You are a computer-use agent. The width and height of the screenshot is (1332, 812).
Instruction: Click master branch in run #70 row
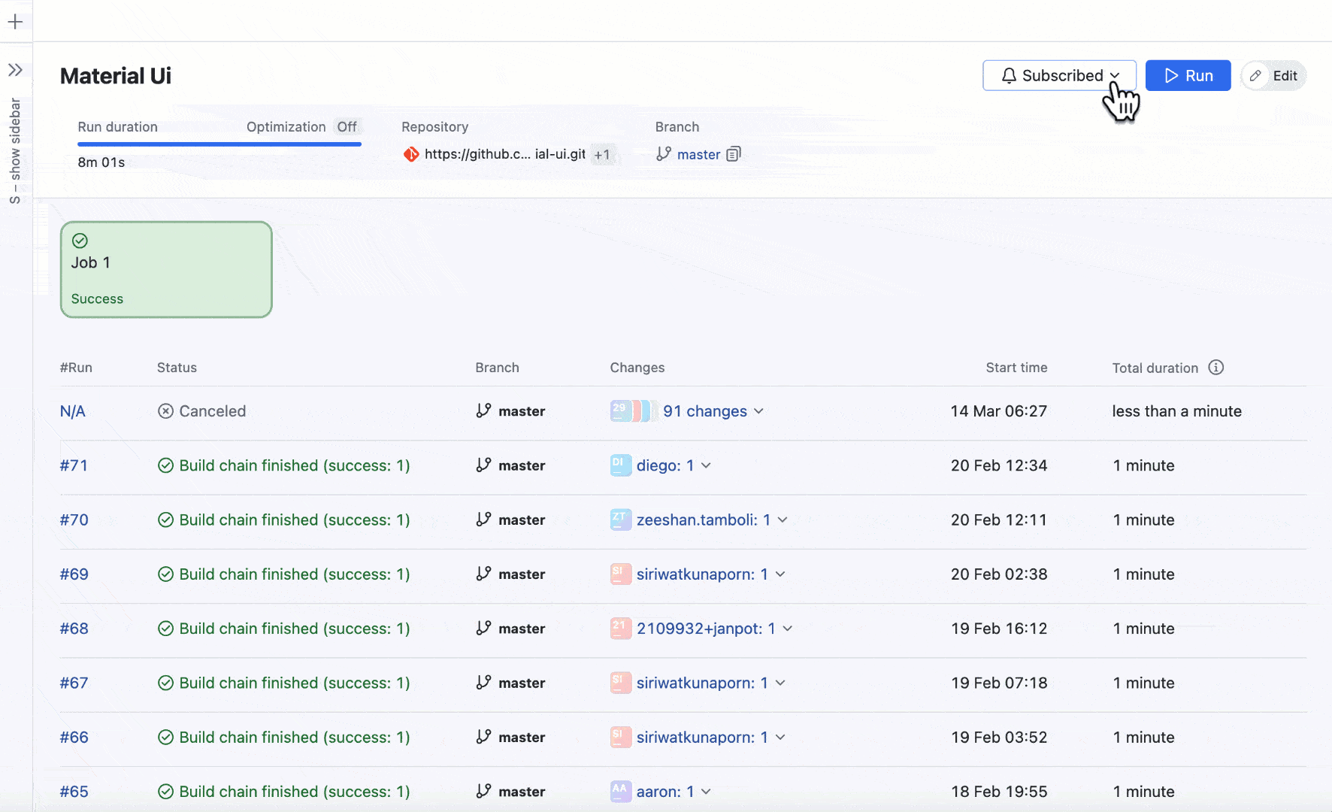522,520
